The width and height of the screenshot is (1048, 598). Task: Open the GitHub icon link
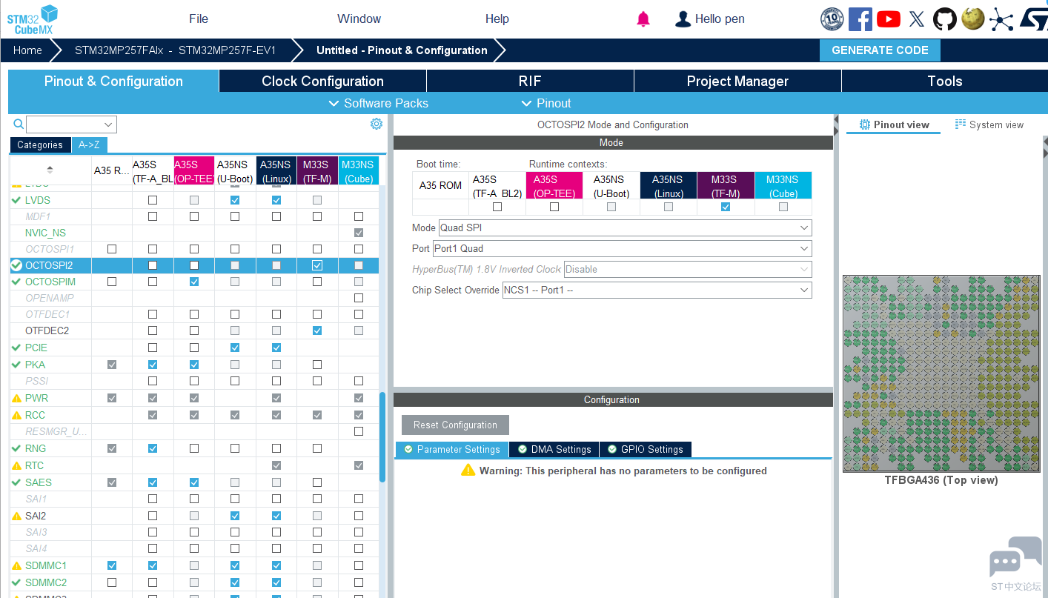[945, 19]
